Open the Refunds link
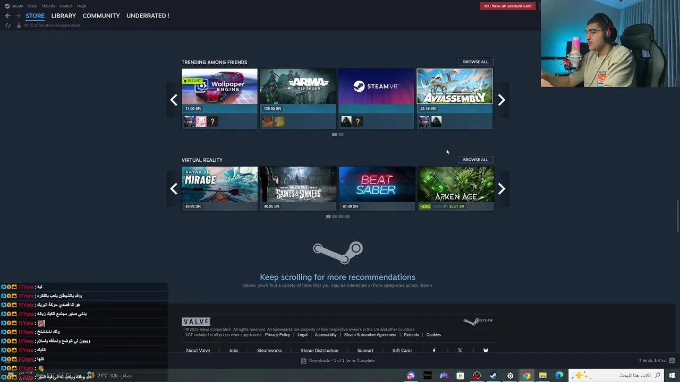Viewport: 680px width, 382px height. coord(411,335)
